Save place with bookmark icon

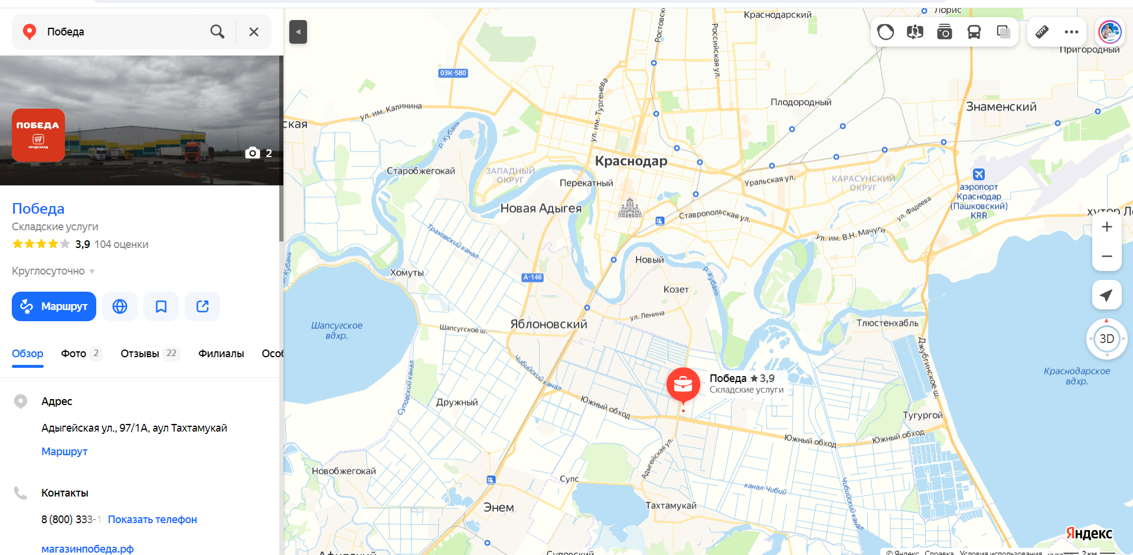tap(161, 306)
